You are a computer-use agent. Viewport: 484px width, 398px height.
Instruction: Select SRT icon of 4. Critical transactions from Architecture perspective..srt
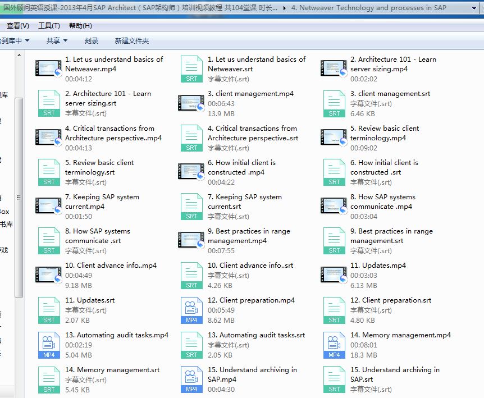coord(191,138)
